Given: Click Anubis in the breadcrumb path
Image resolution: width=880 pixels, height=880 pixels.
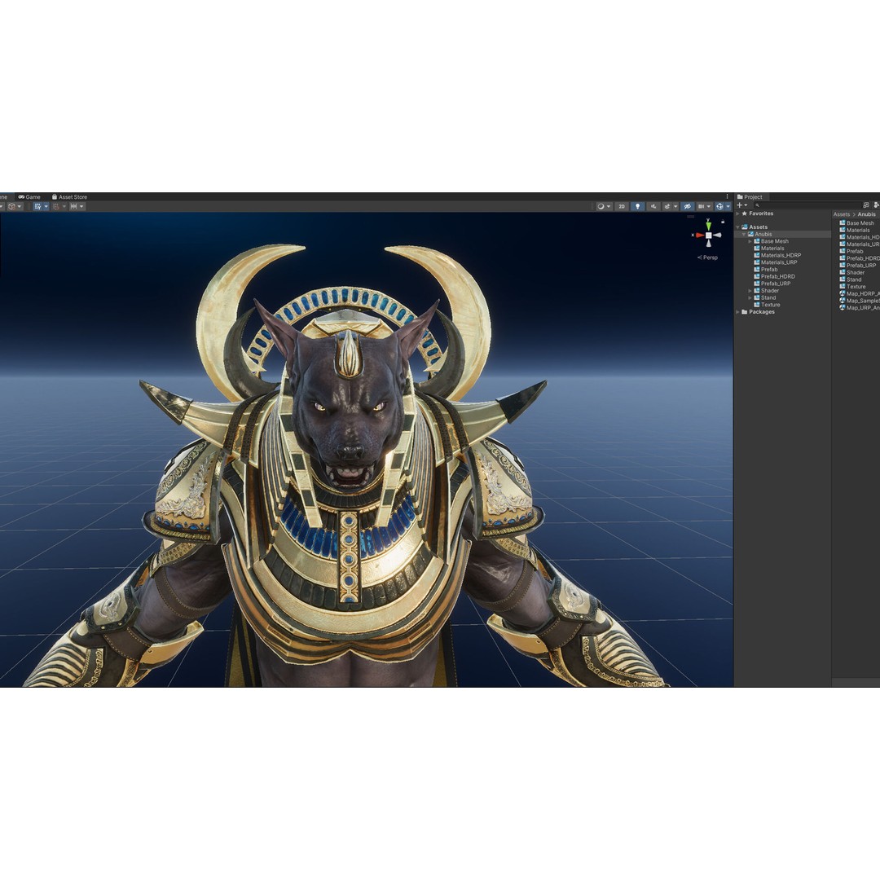Looking at the screenshot, I should coord(866,214).
